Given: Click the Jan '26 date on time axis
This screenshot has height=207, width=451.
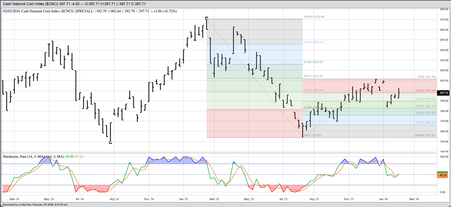Looking at the screenshot, I should click(383, 199).
